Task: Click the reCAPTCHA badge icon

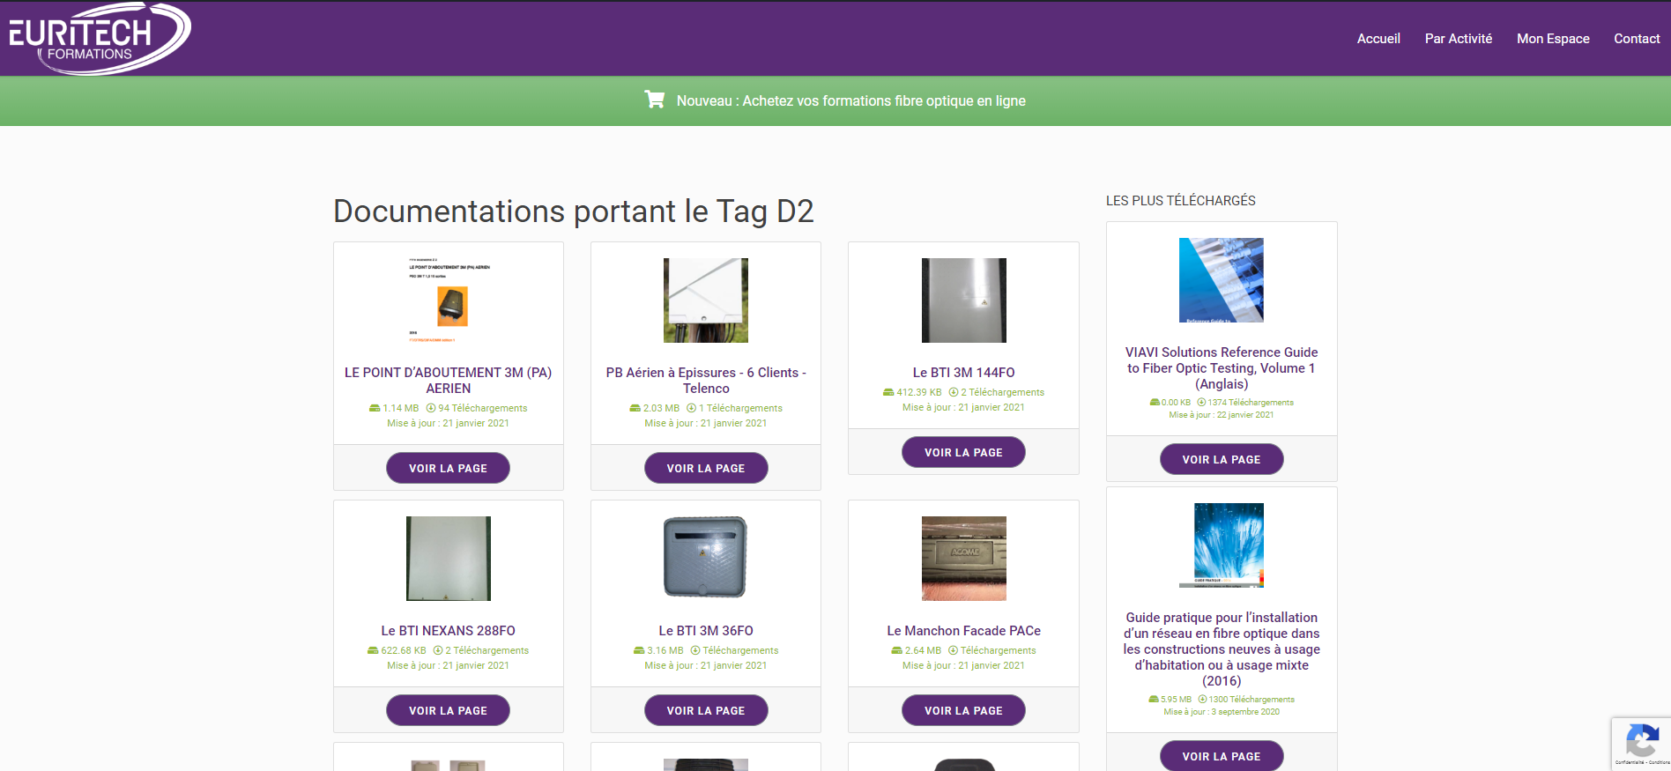Action: (1642, 740)
